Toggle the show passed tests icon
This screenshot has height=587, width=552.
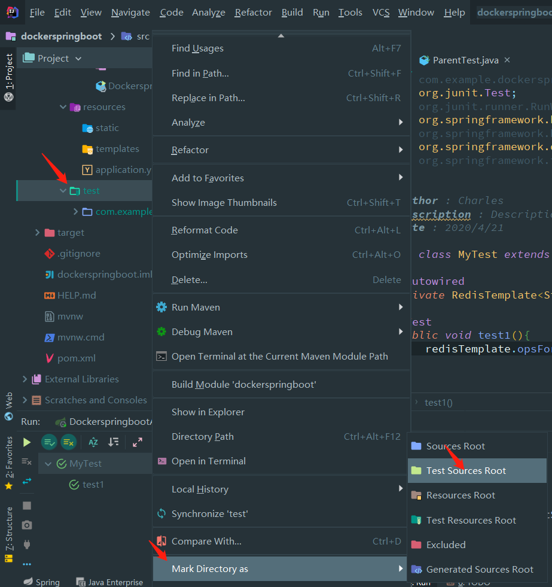click(x=49, y=442)
